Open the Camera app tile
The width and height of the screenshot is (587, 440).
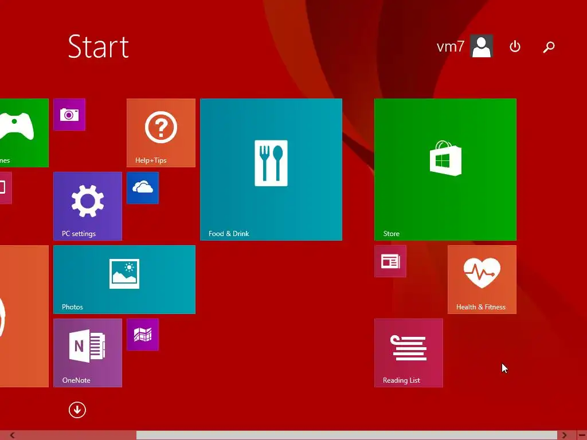coord(69,115)
